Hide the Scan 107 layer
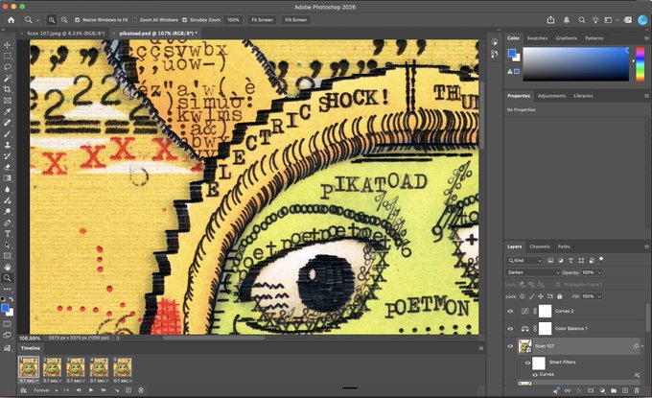 pyautogui.click(x=510, y=346)
